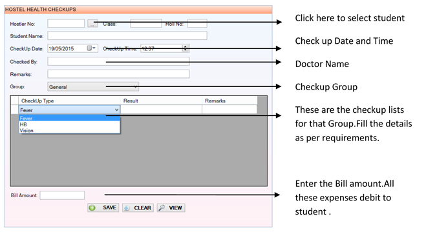This screenshot has height=232, width=426.
Task: Open student browse button next to Hostler No
Action: pos(92,24)
